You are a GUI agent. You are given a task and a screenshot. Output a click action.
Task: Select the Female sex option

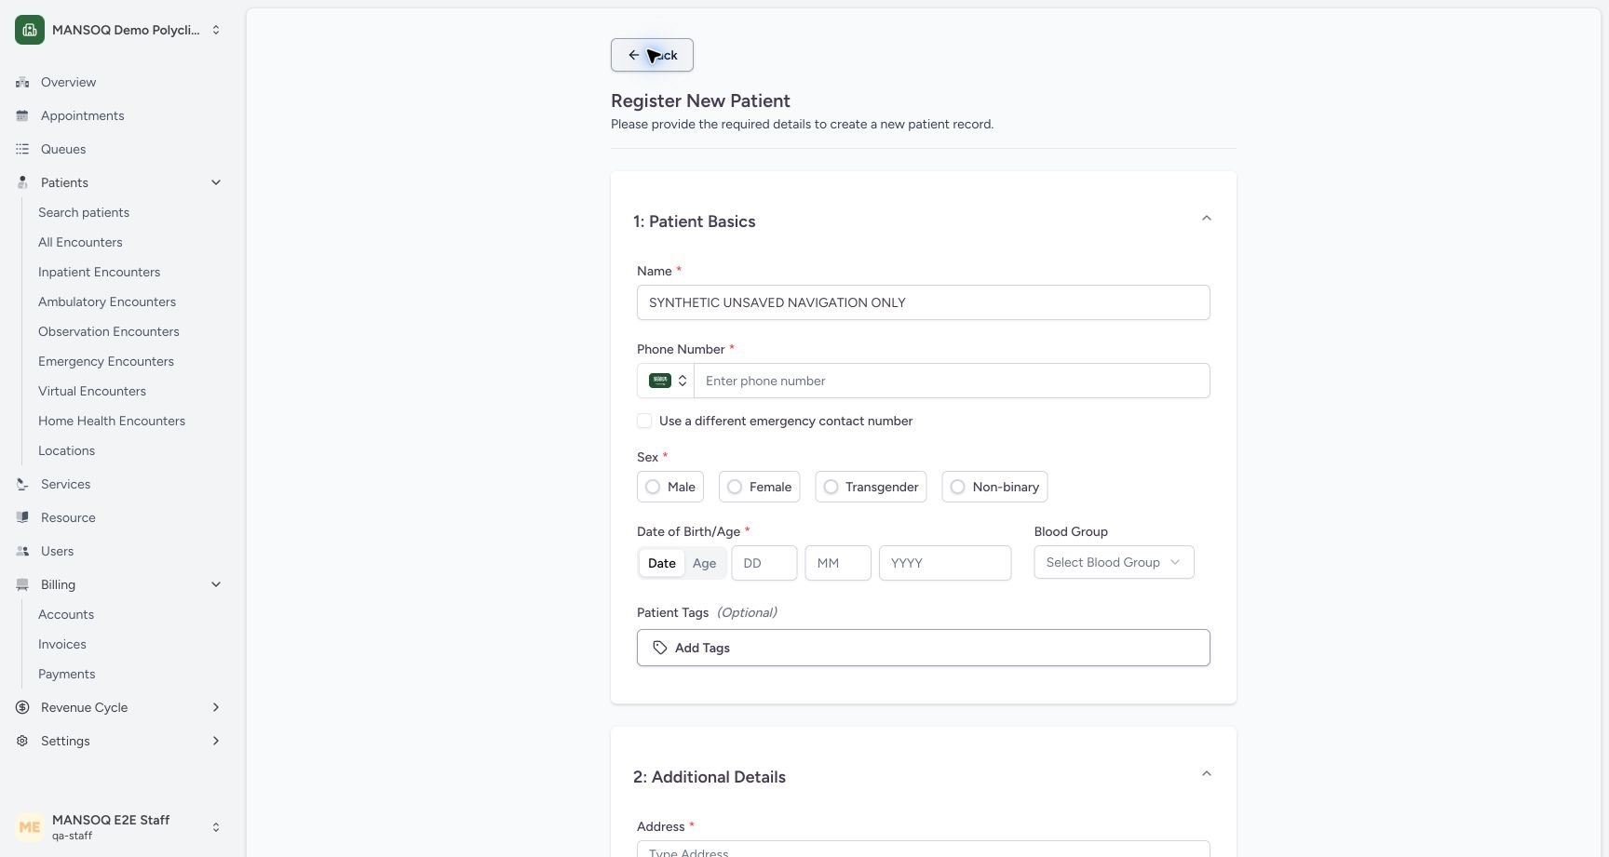click(x=760, y=487)
